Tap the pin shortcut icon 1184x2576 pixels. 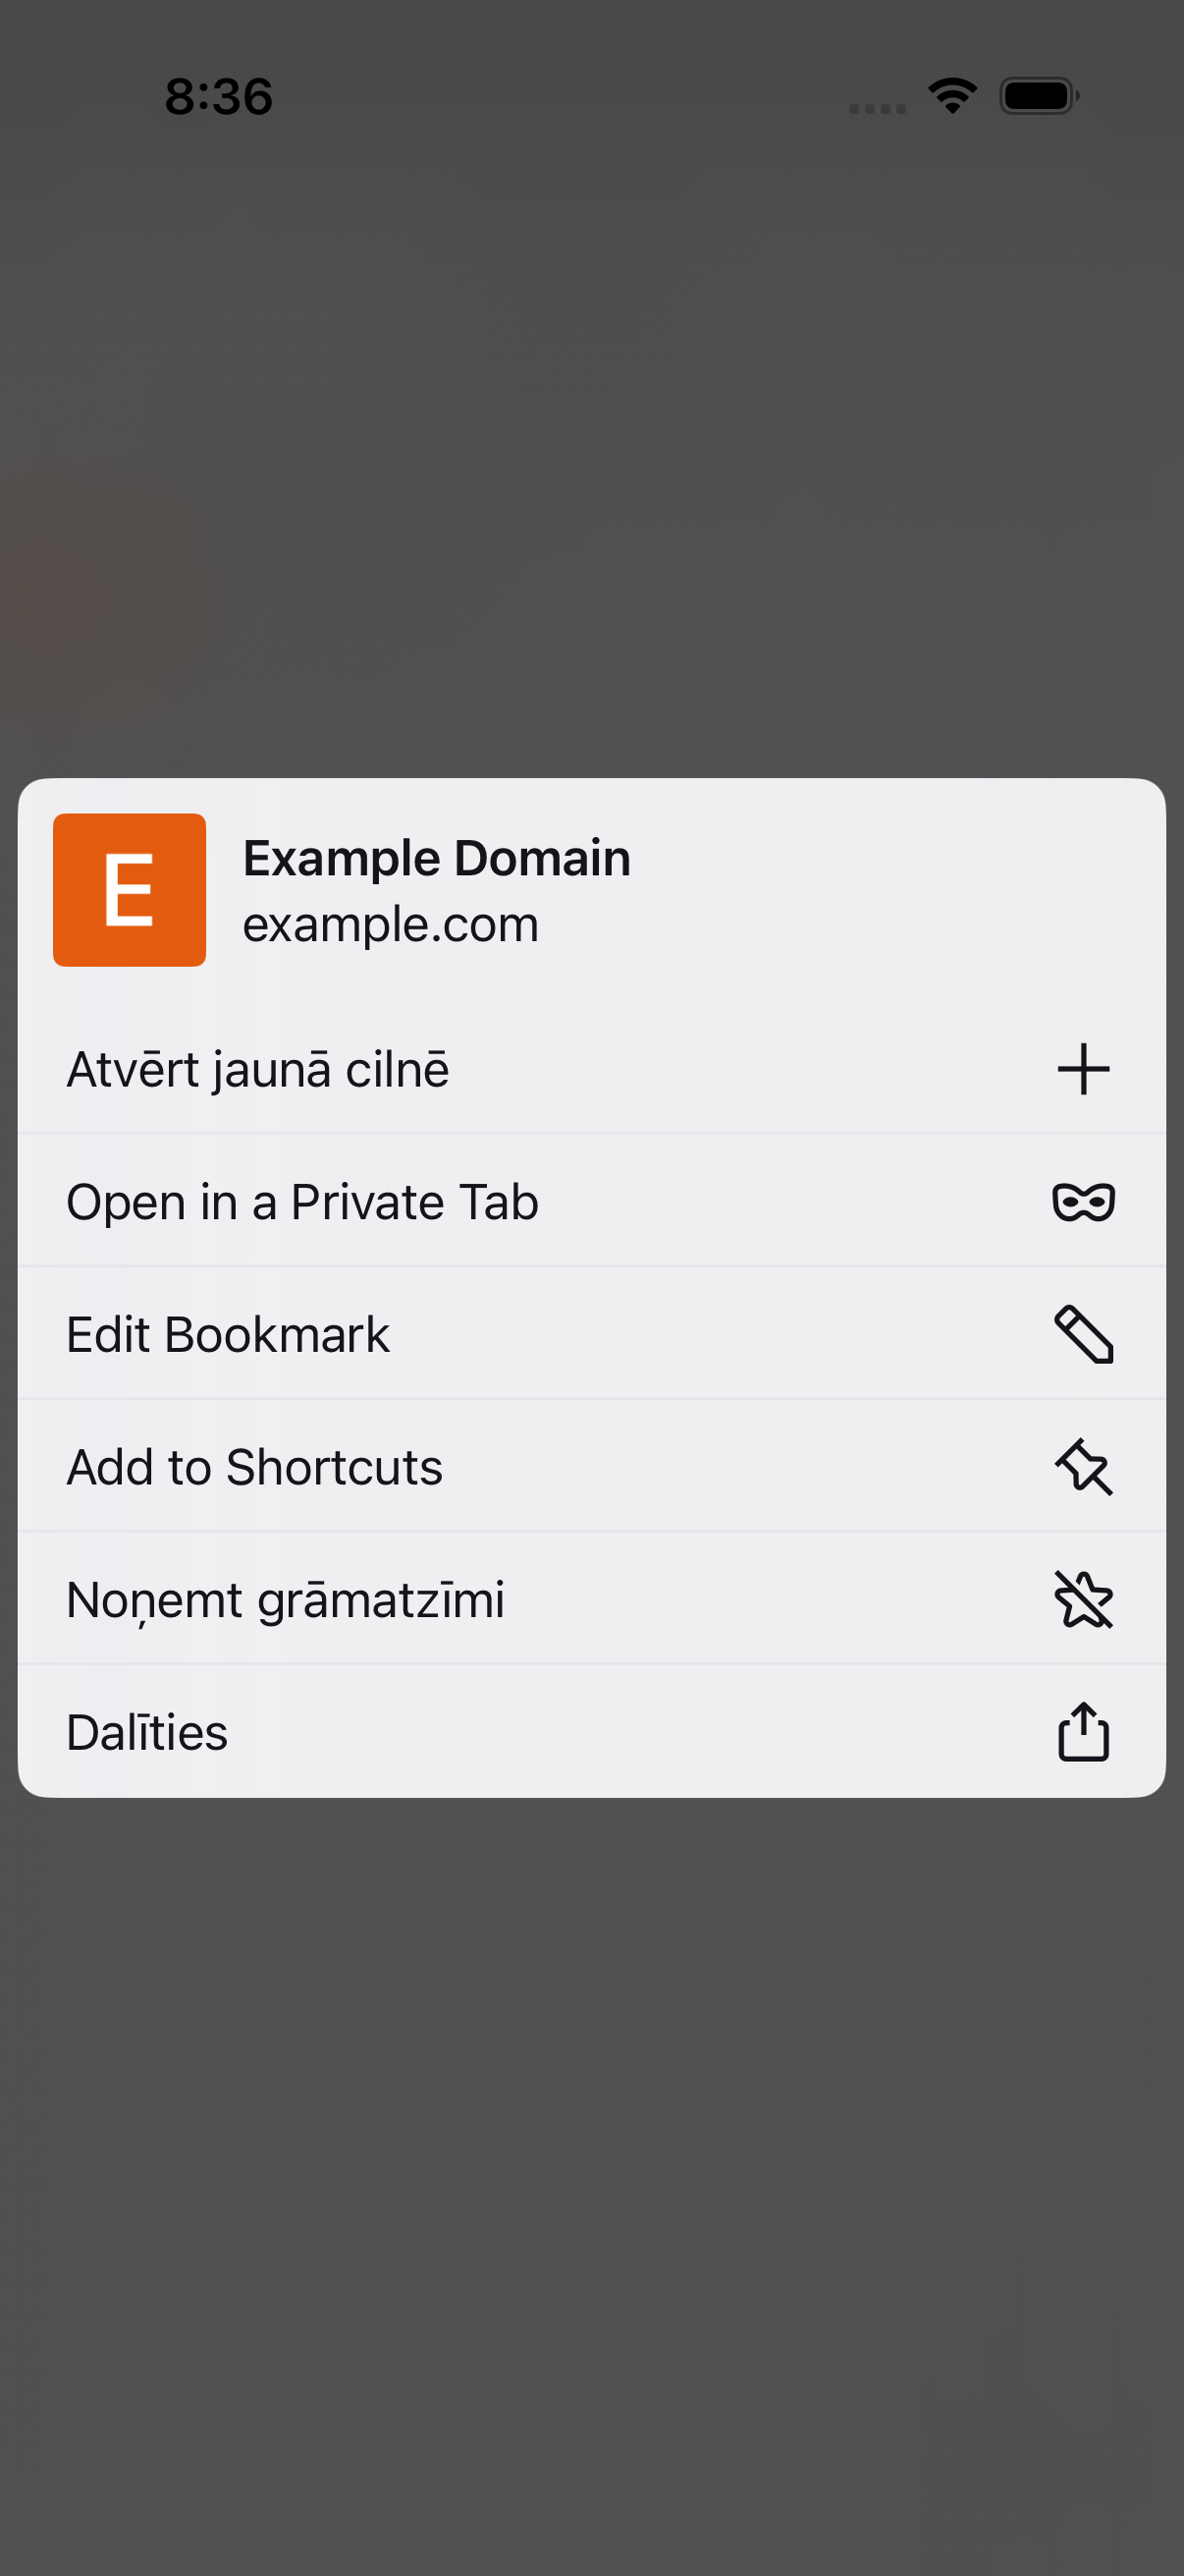click(1083, 1467)
